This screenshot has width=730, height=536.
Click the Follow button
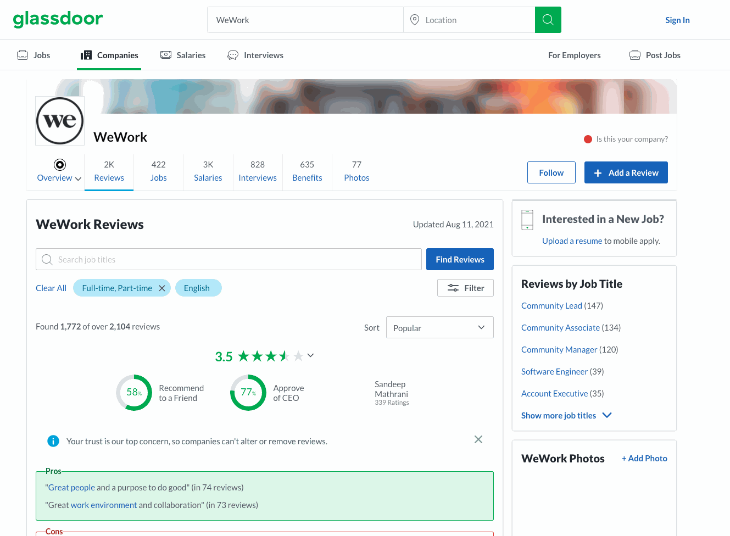coord(551,172)
